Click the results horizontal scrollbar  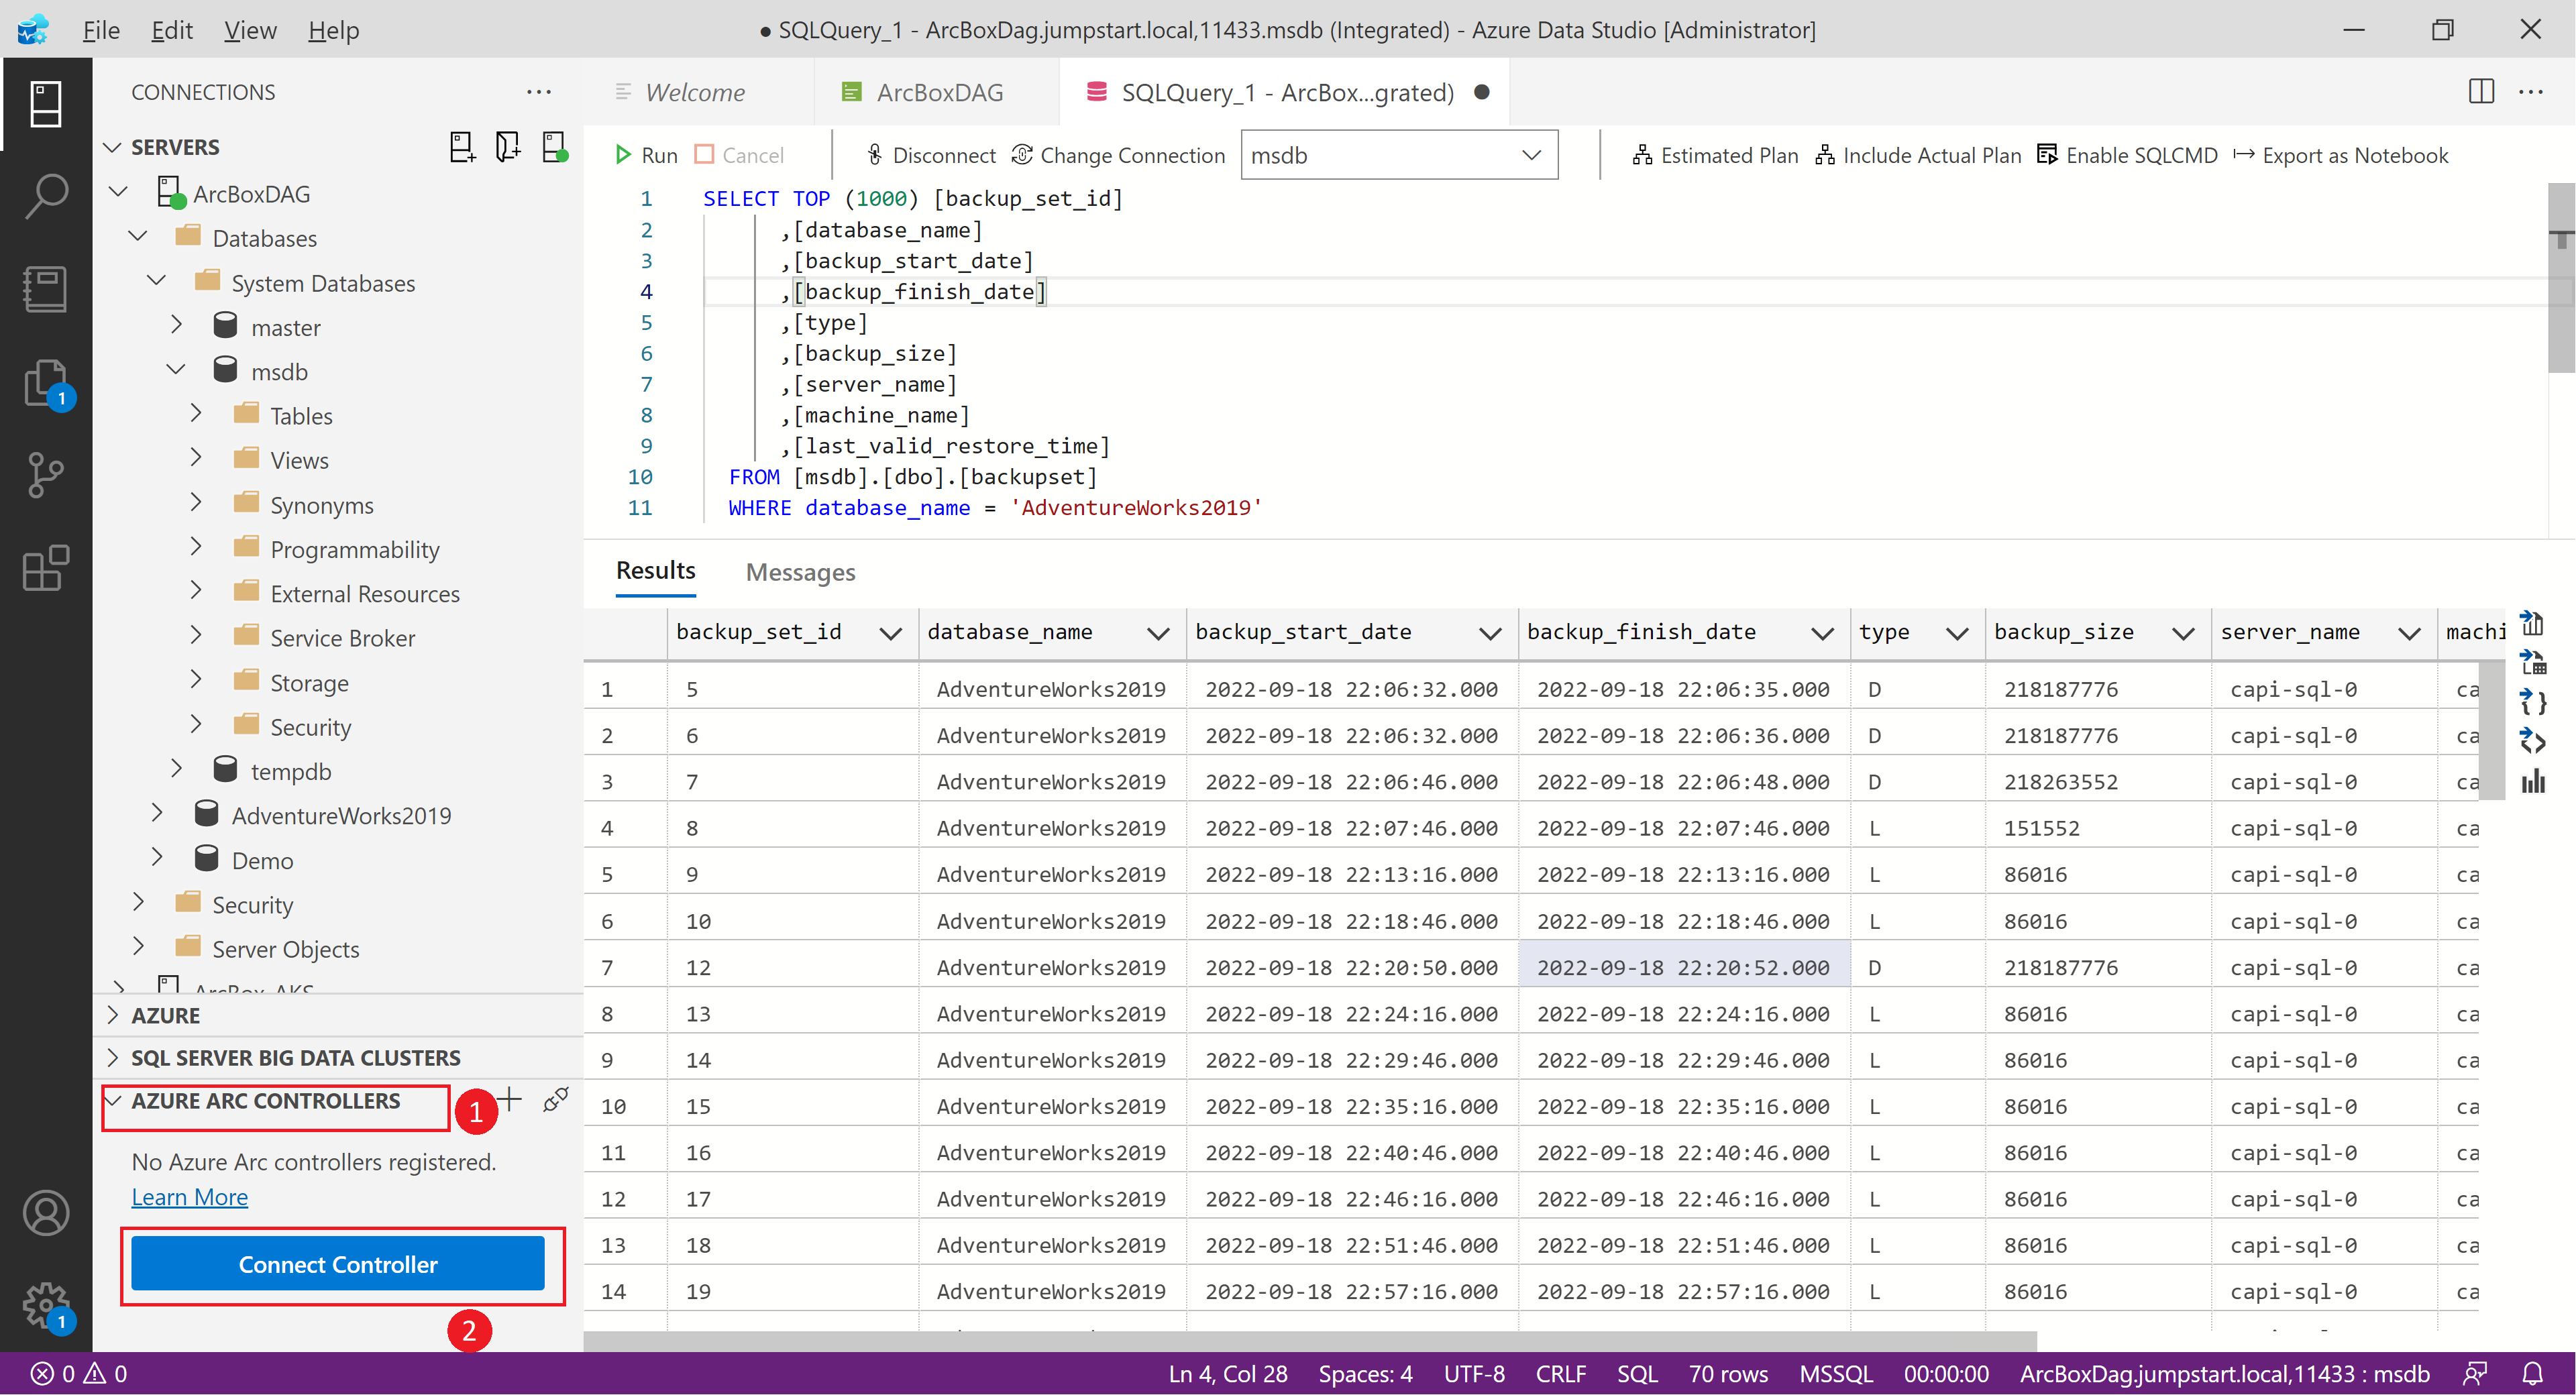click(1310, 1340)
